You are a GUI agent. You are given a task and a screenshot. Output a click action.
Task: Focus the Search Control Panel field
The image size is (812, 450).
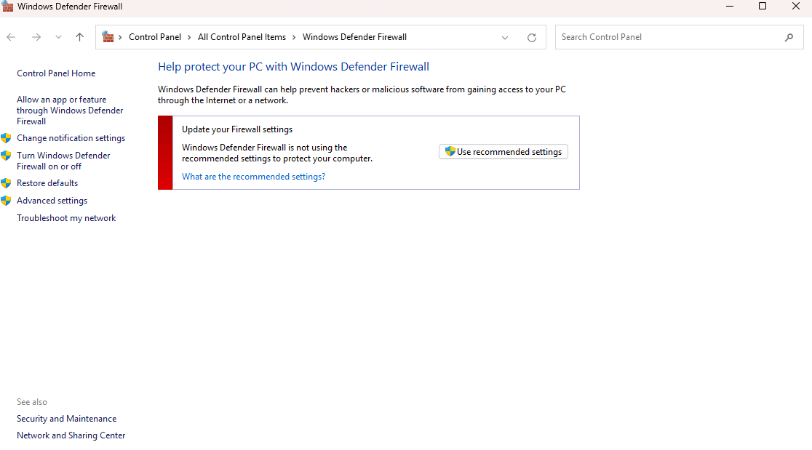(679, 37)
